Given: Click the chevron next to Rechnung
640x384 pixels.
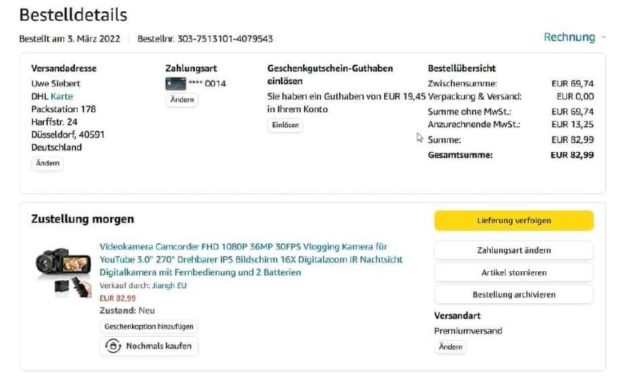Looking at the screenshot, I should [x=603, y=38].
